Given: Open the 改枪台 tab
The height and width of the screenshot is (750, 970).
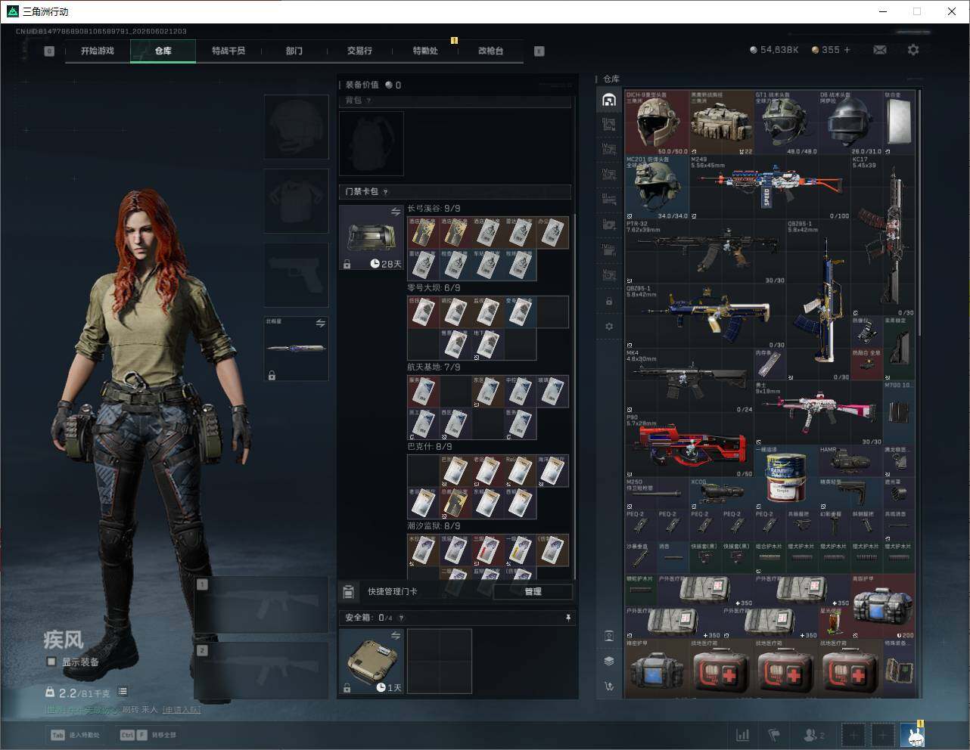Looking at the screenshot, I should [x=490, y=51].
